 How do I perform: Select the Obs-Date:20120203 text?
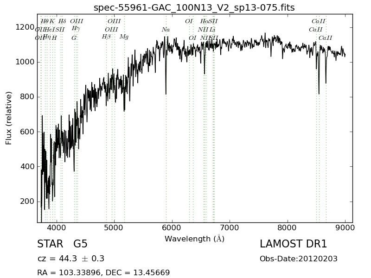(x=299, y=259)
